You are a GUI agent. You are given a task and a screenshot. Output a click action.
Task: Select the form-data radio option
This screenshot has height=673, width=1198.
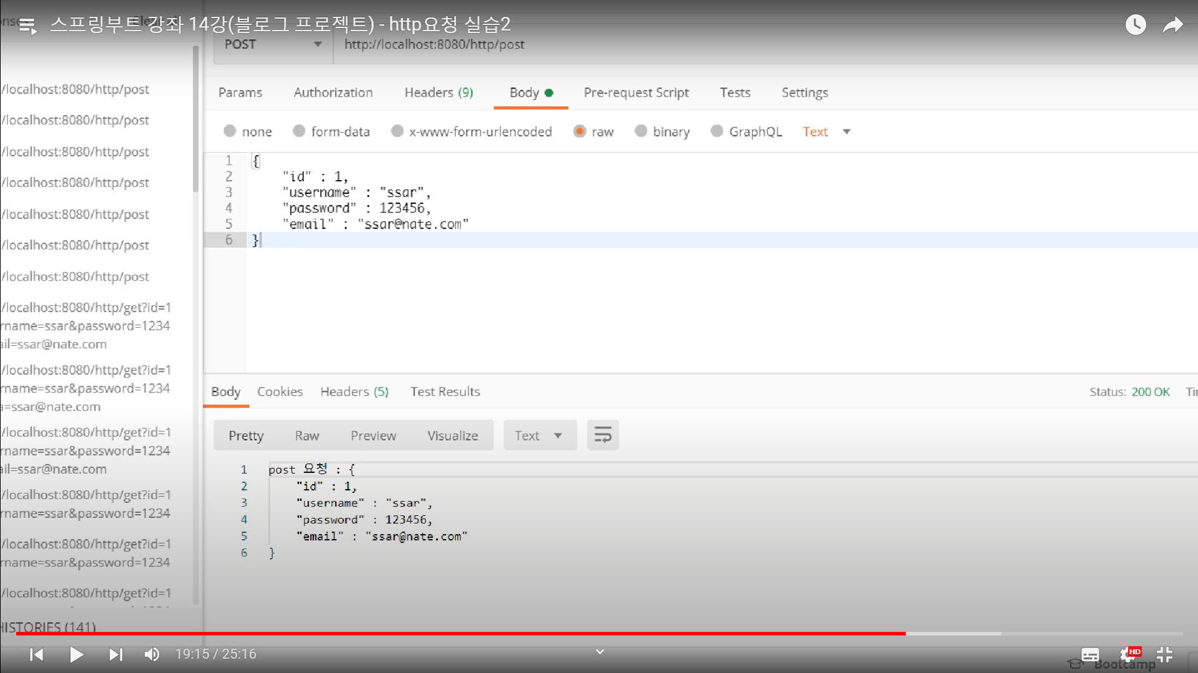pyautogui.click(x=299, y=131)
